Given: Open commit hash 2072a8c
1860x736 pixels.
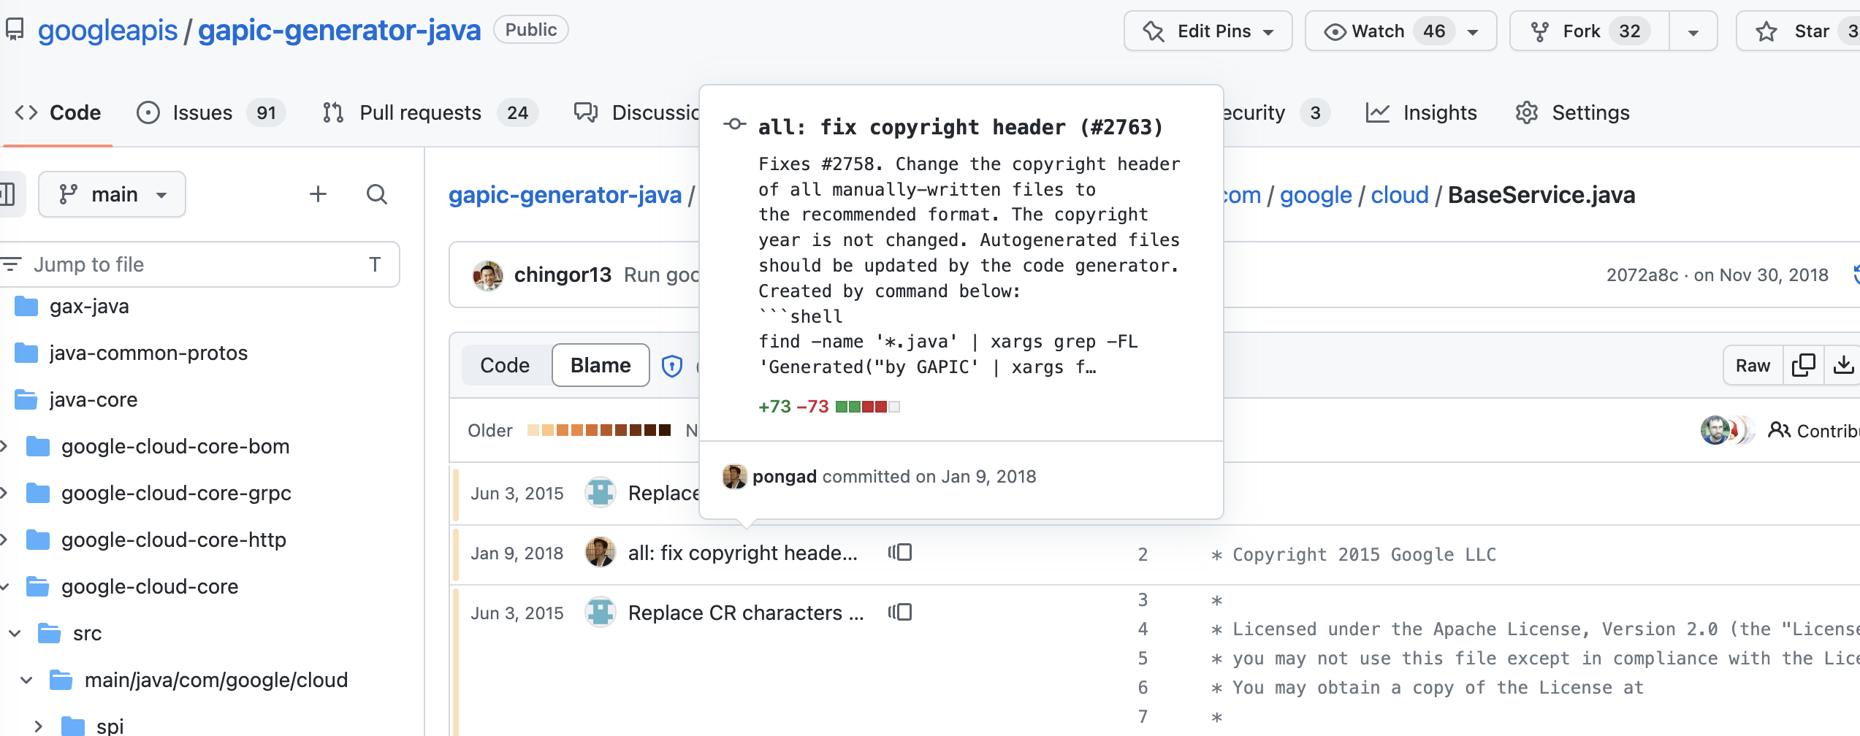Looking at the screenshot, I should (x=1642, y=275).
